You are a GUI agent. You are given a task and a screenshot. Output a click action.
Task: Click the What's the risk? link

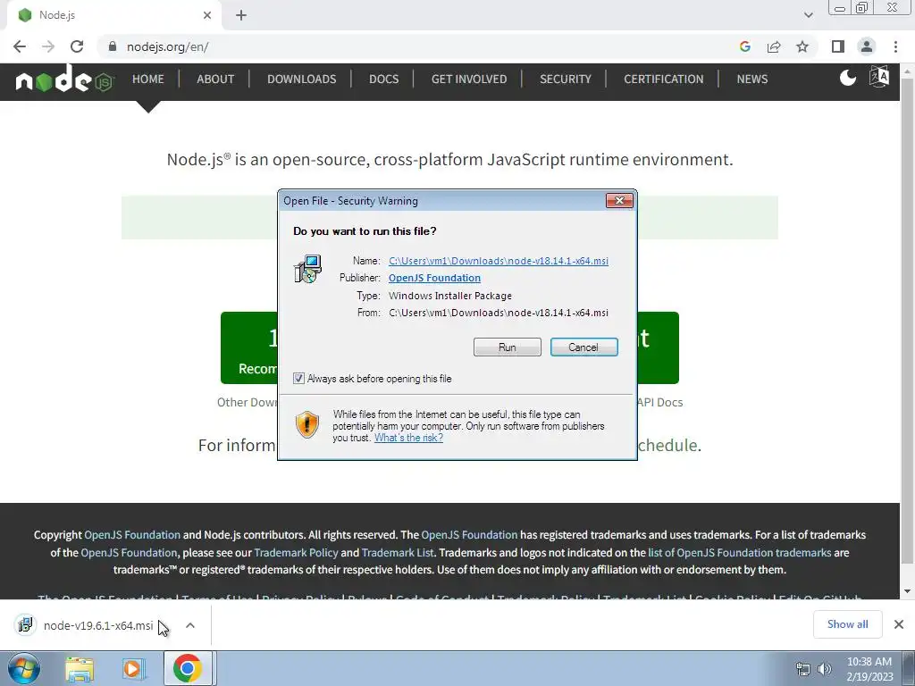point(408,438)
